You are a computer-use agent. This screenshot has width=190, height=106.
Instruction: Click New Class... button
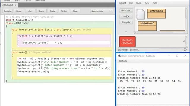coord(126,11)
